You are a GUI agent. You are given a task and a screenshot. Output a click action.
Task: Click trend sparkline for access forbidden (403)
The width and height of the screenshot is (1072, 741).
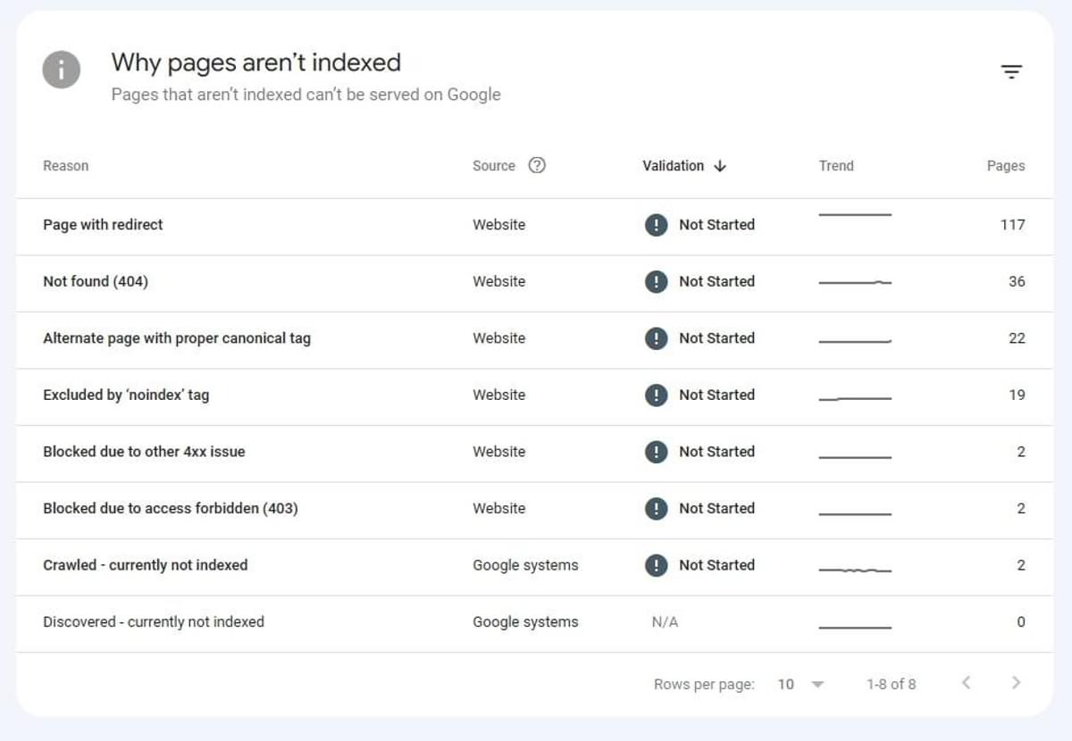(855, 514)
